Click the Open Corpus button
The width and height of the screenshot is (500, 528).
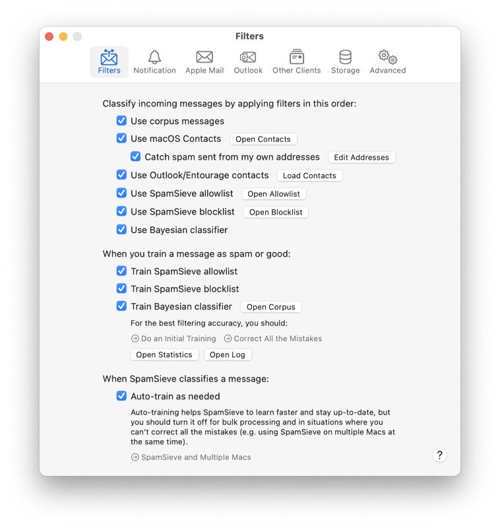coord(271,307)
